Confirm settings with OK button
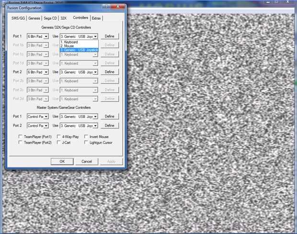Screen dimensions: 297x234 (62, 162)
